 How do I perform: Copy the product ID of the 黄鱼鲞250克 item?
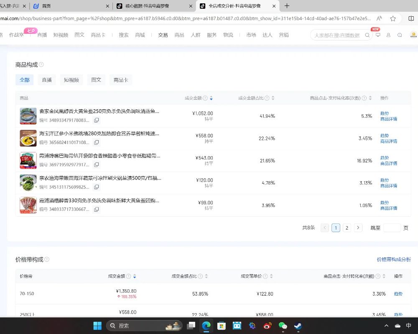click(97, 120)
